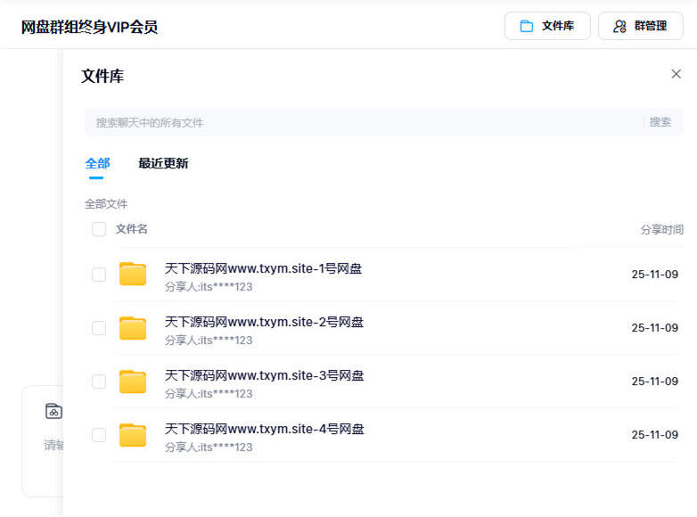Open folder icon for 2号网盘
697x517 pixels.
point(133,328)
